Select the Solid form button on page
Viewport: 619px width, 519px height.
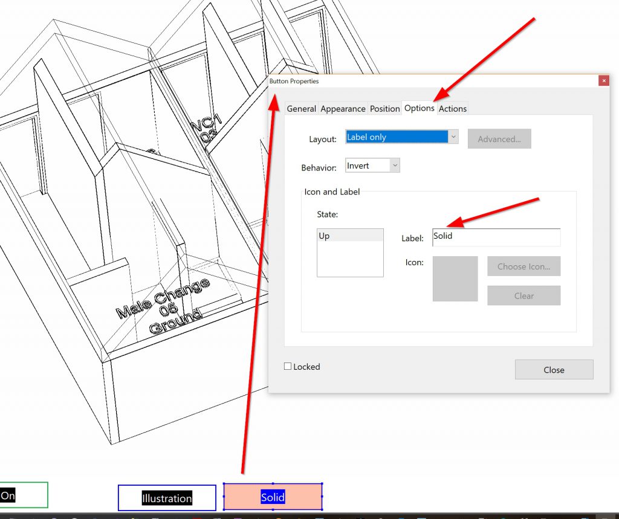[x=273, y=497]
